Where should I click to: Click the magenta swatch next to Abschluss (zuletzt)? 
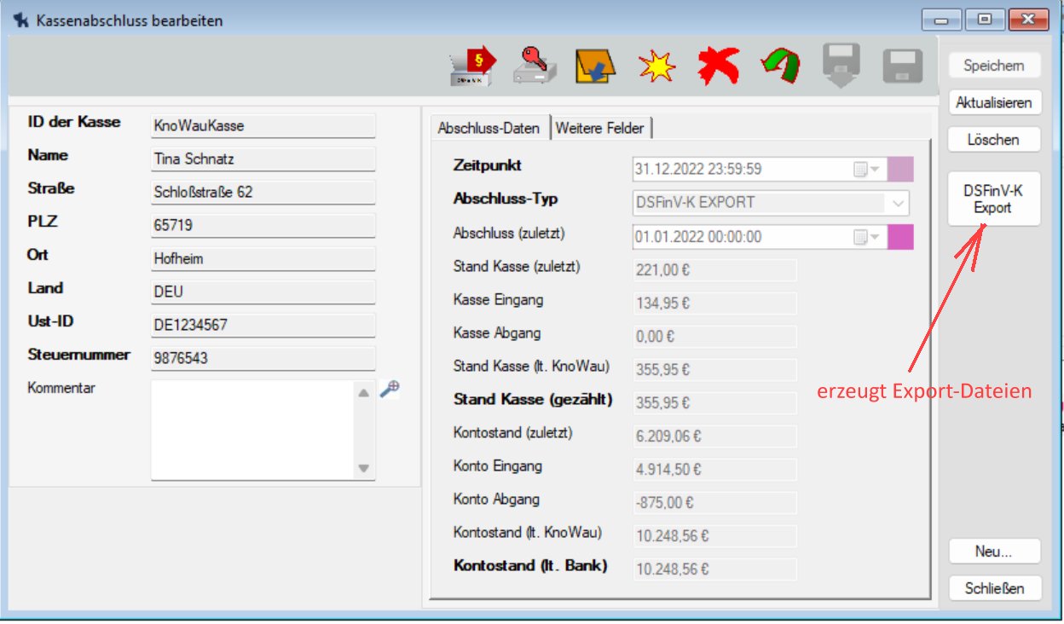[900, 237]
